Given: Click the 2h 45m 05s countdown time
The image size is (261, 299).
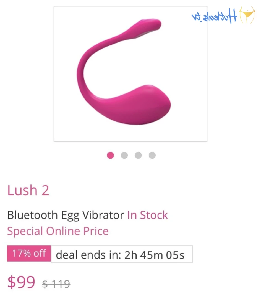Looking at the screenshot, I should [154, 255].
